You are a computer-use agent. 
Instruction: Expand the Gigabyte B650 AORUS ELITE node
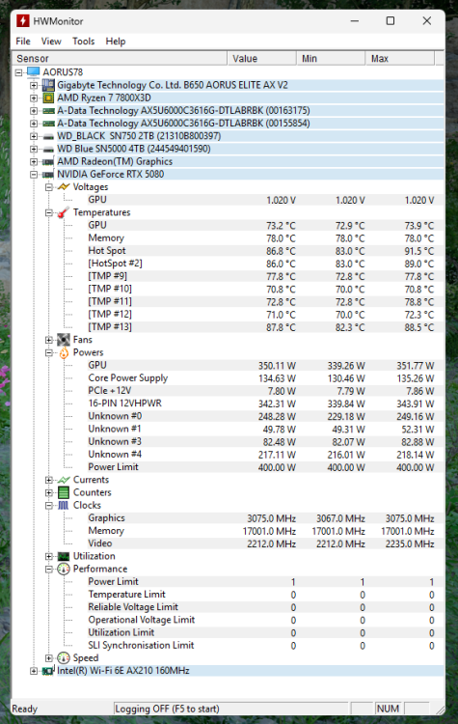click(33, 85)
